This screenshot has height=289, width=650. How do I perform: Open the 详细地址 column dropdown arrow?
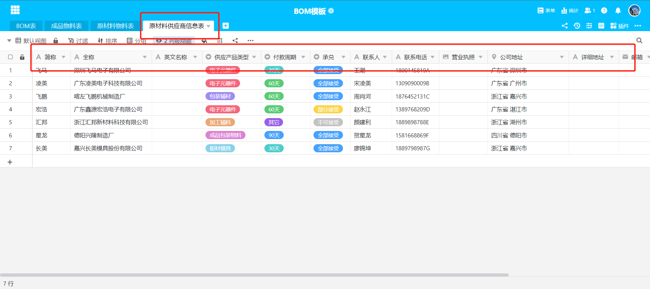click(612, 57)
